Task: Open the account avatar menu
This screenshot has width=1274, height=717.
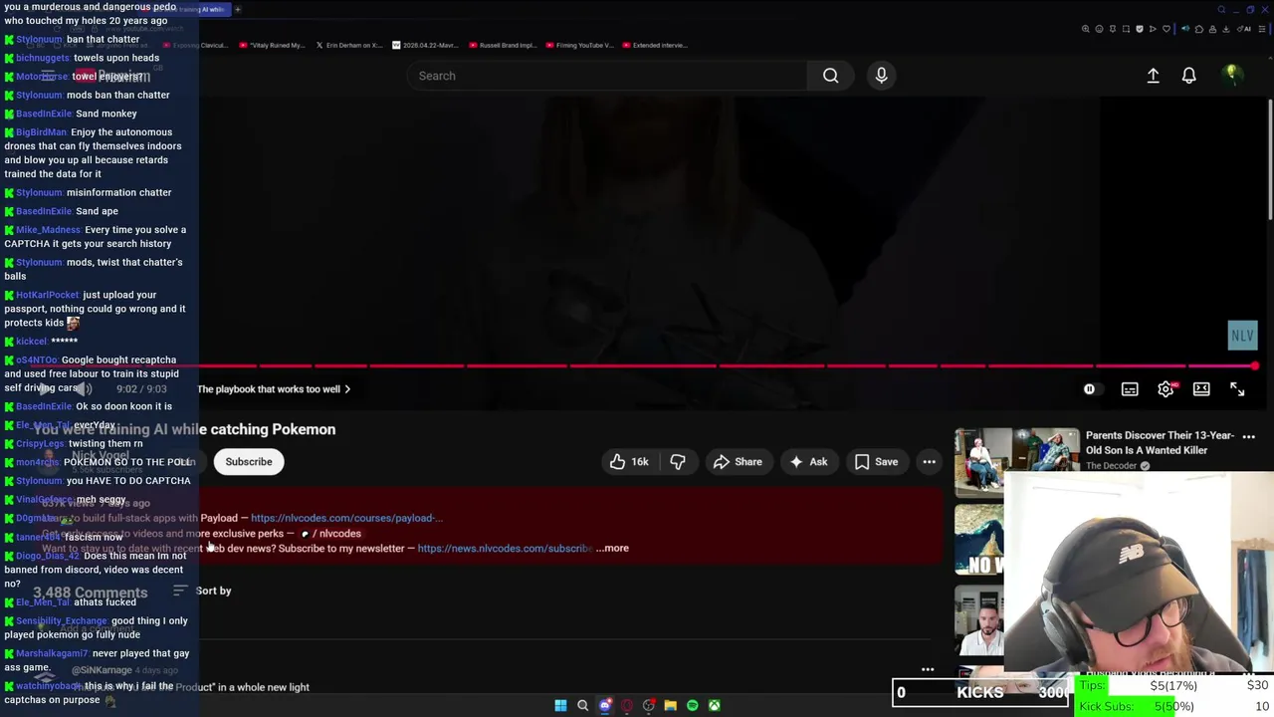Action: click(x=1232, y=75)
